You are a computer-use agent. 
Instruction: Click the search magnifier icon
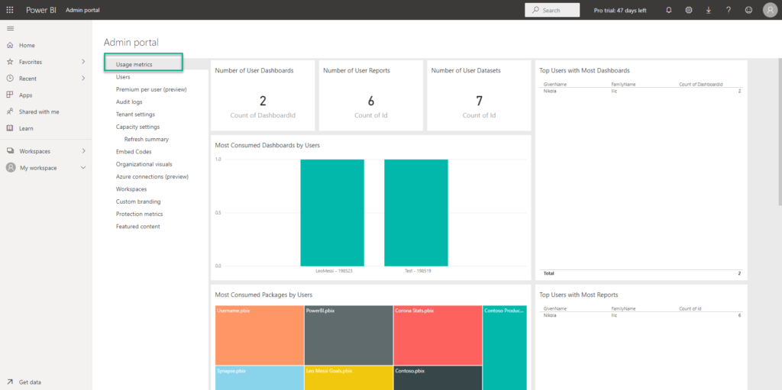(535, 10)
